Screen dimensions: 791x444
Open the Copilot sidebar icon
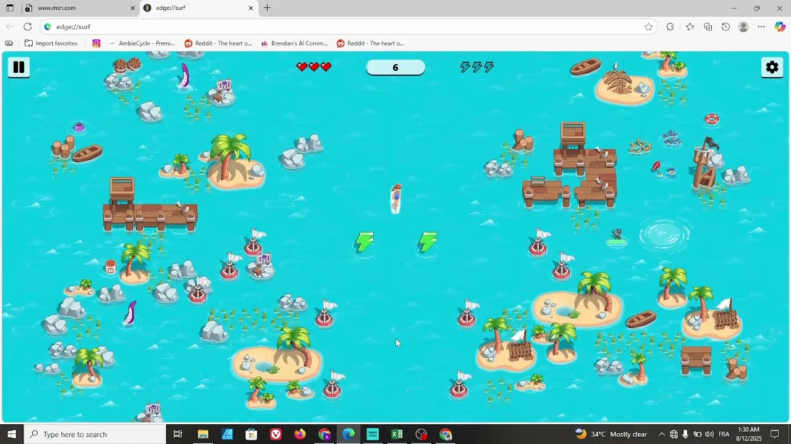coord(780,27)
